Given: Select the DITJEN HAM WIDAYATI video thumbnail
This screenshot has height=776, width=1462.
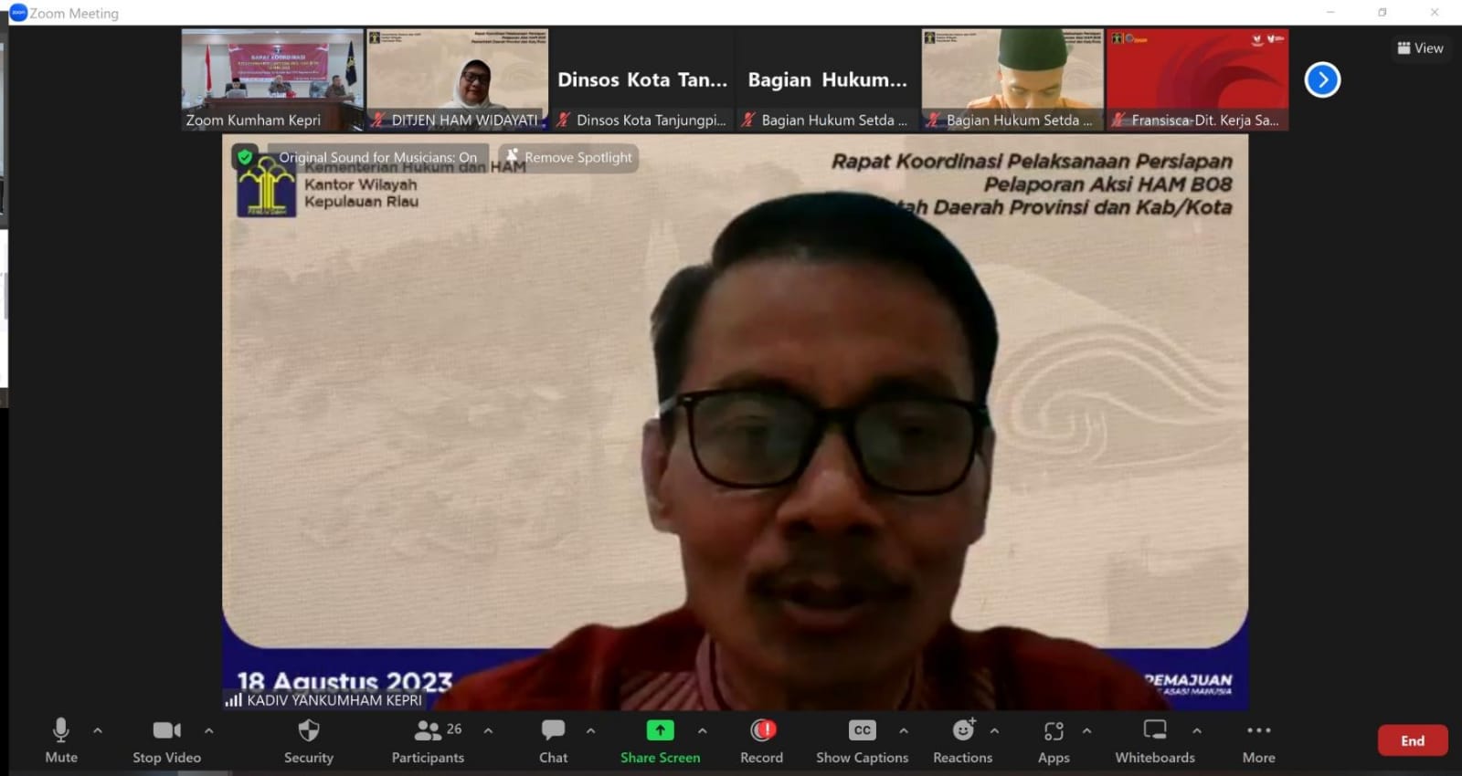Looking at the screenshot, I should click(457, 79).
